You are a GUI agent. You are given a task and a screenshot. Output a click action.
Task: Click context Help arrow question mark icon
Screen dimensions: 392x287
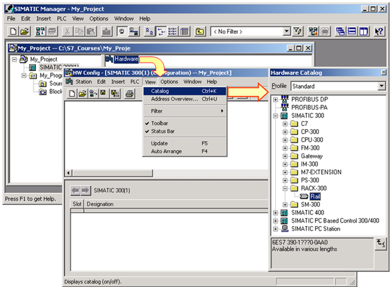[379, 32]
